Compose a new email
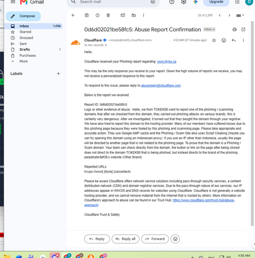Viewport: 255px width, 258px height. 23,16
